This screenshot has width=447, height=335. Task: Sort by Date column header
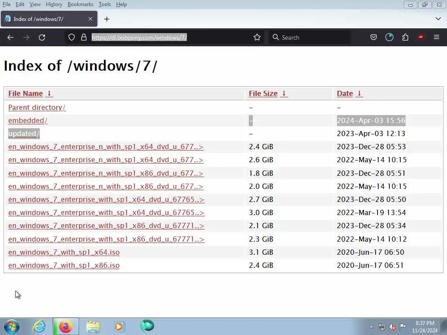tap(345, 93)
